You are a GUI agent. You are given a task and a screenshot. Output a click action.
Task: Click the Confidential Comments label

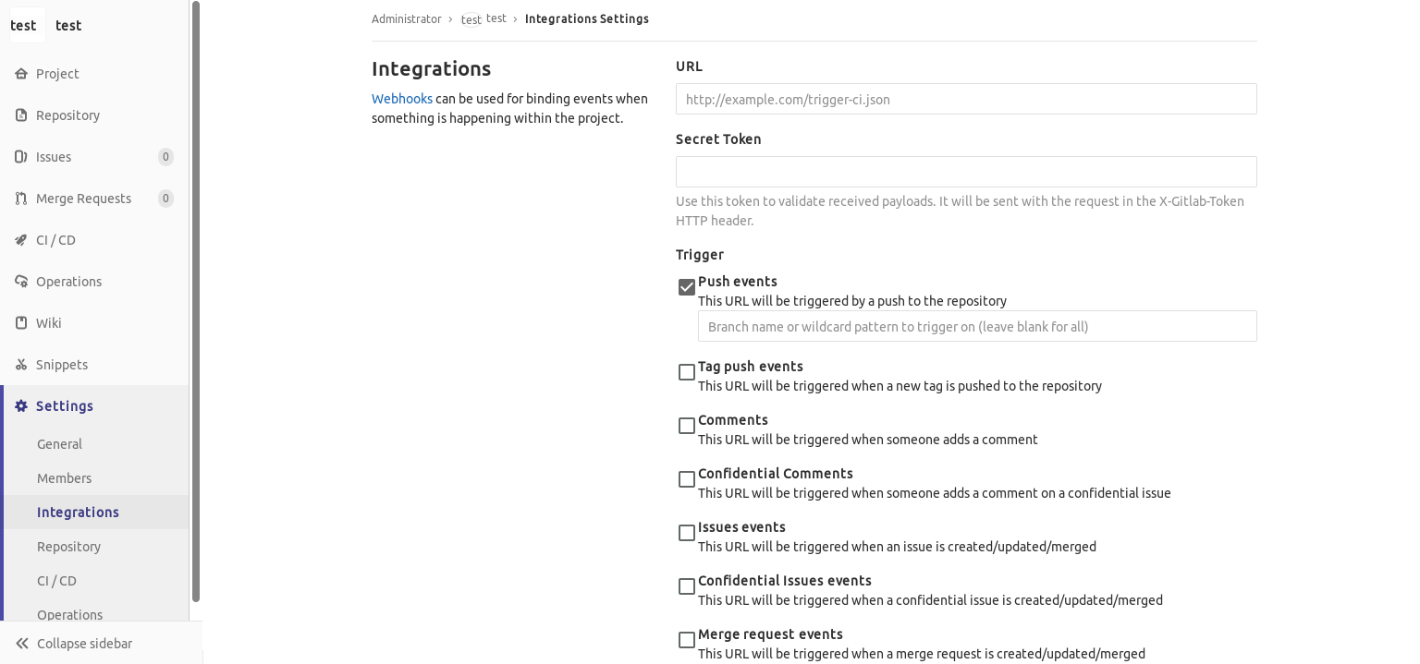[776, 474]
